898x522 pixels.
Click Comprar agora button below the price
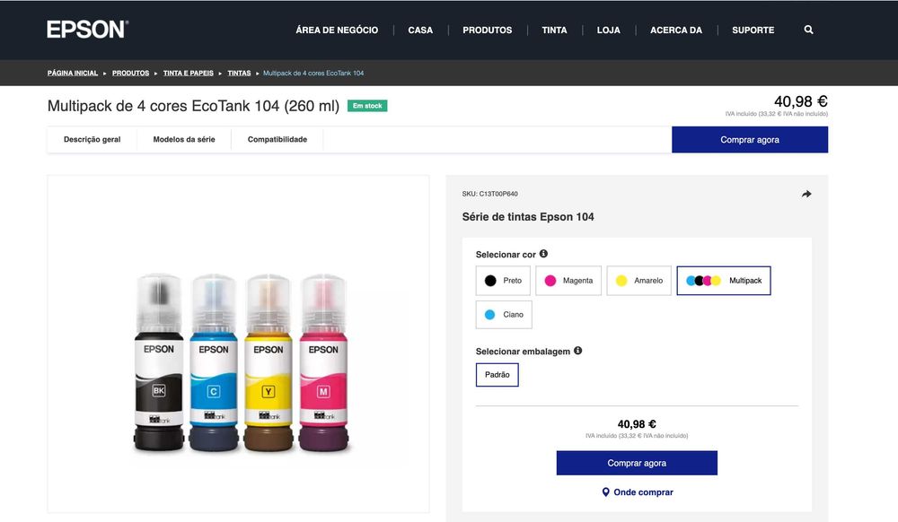637,463
